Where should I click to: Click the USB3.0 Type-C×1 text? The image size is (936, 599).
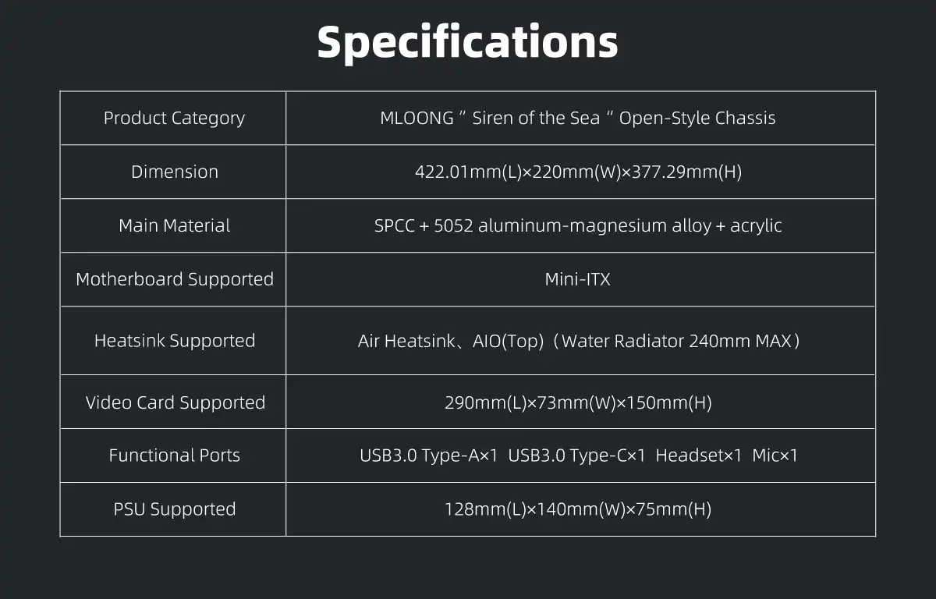pos(576,455)
